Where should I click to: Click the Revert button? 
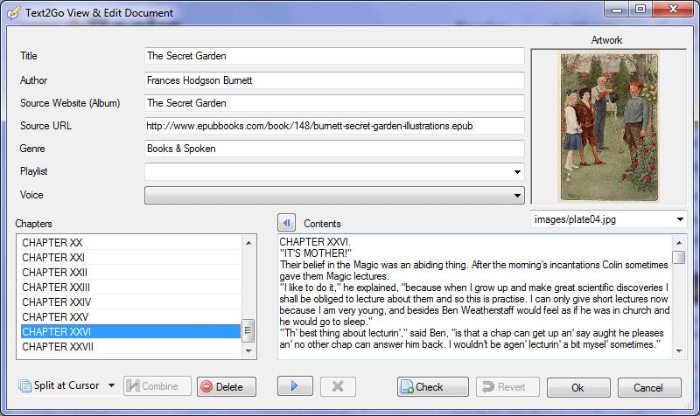pyautogui.click(x=507, y=386)
